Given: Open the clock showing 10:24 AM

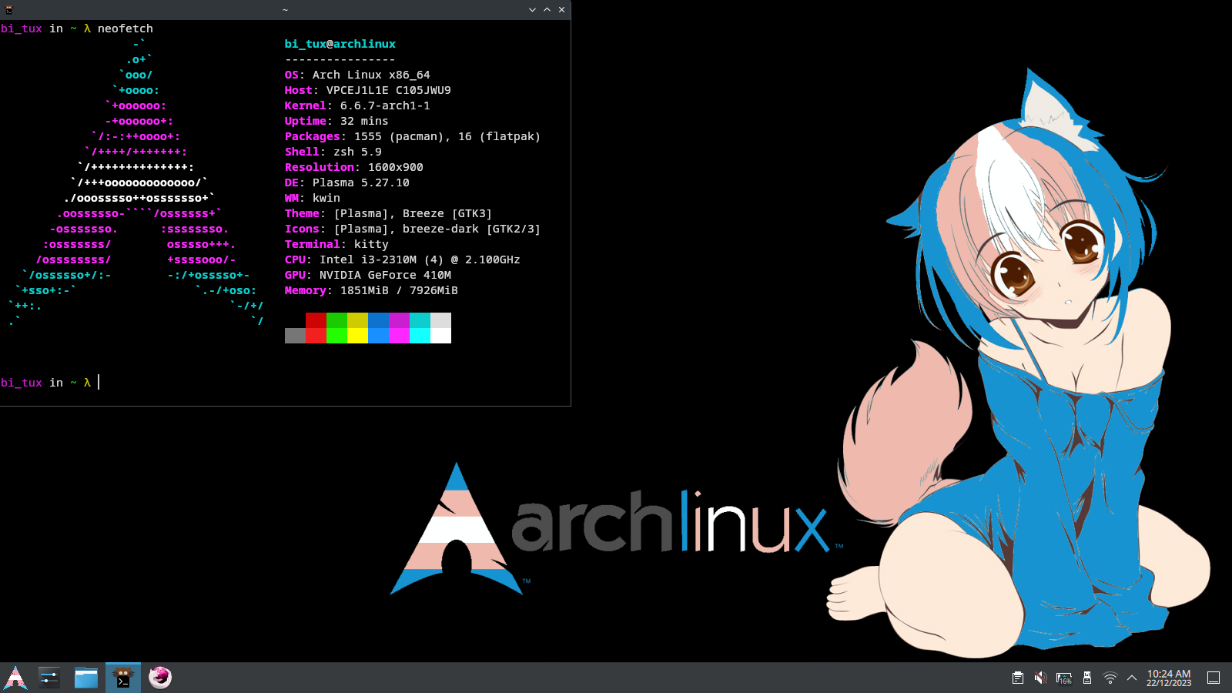Looking at the screenshot, I should [1169, 678].
